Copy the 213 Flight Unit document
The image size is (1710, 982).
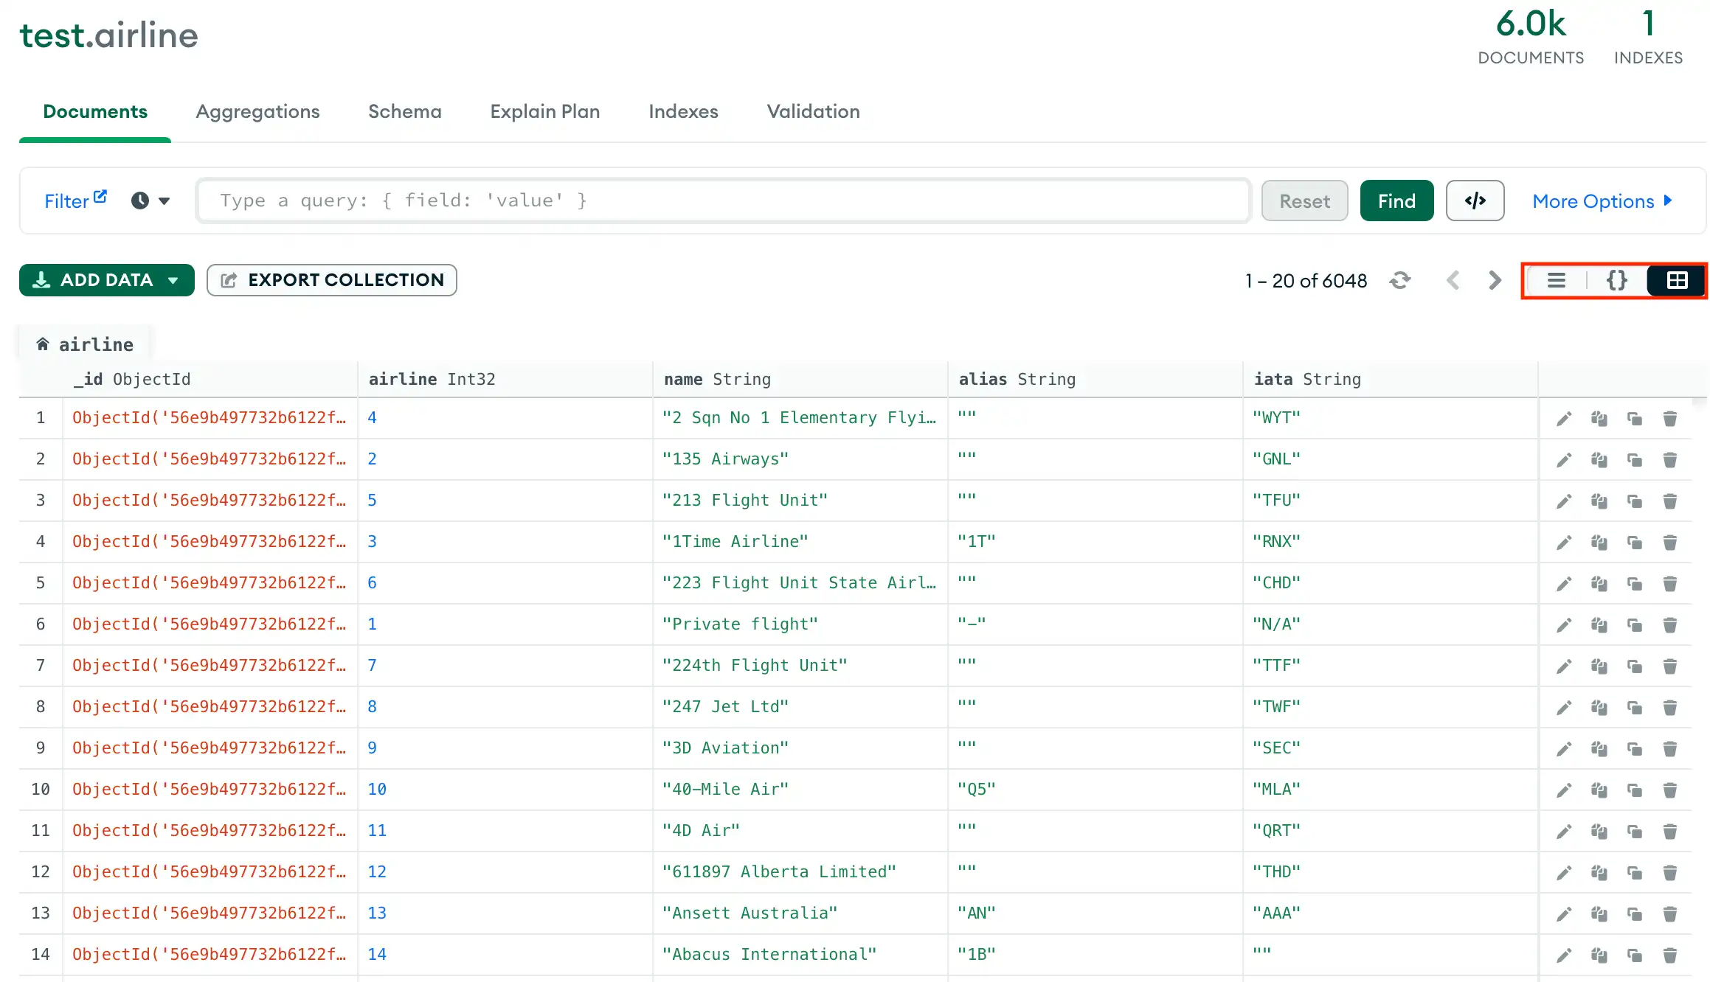tap(1599, 501)
